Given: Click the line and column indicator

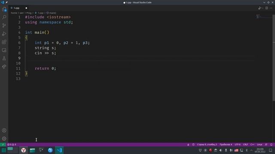Looking at the screenshot, I should point(207,145).
